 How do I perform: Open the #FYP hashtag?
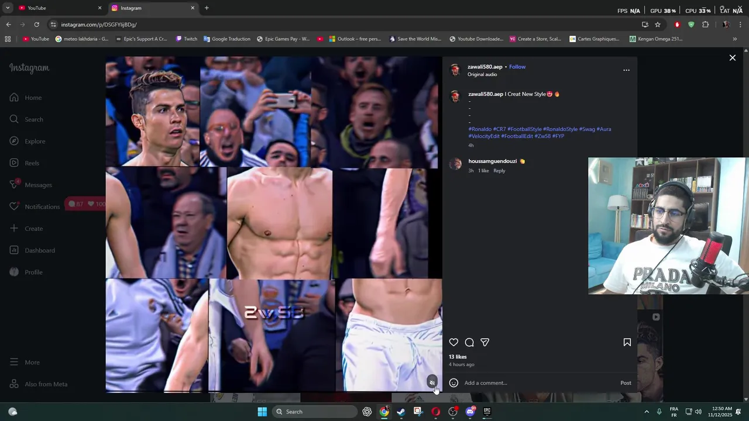tap(558, 136)
